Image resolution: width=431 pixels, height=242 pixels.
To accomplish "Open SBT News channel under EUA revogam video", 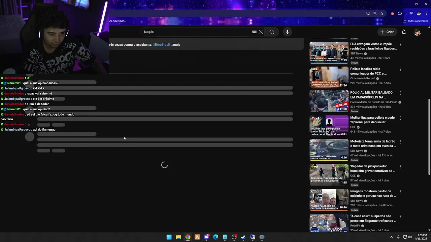I will pyautogui.click(x=357, y=53).
